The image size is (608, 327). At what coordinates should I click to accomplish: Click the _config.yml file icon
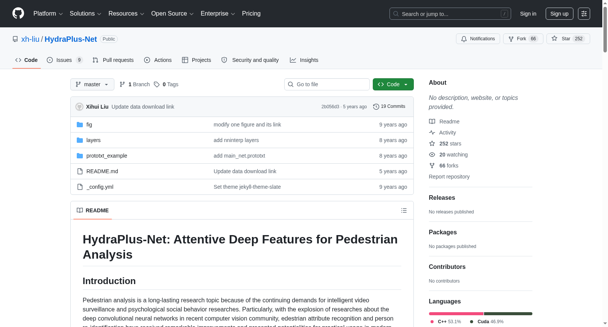coord(80,187)
